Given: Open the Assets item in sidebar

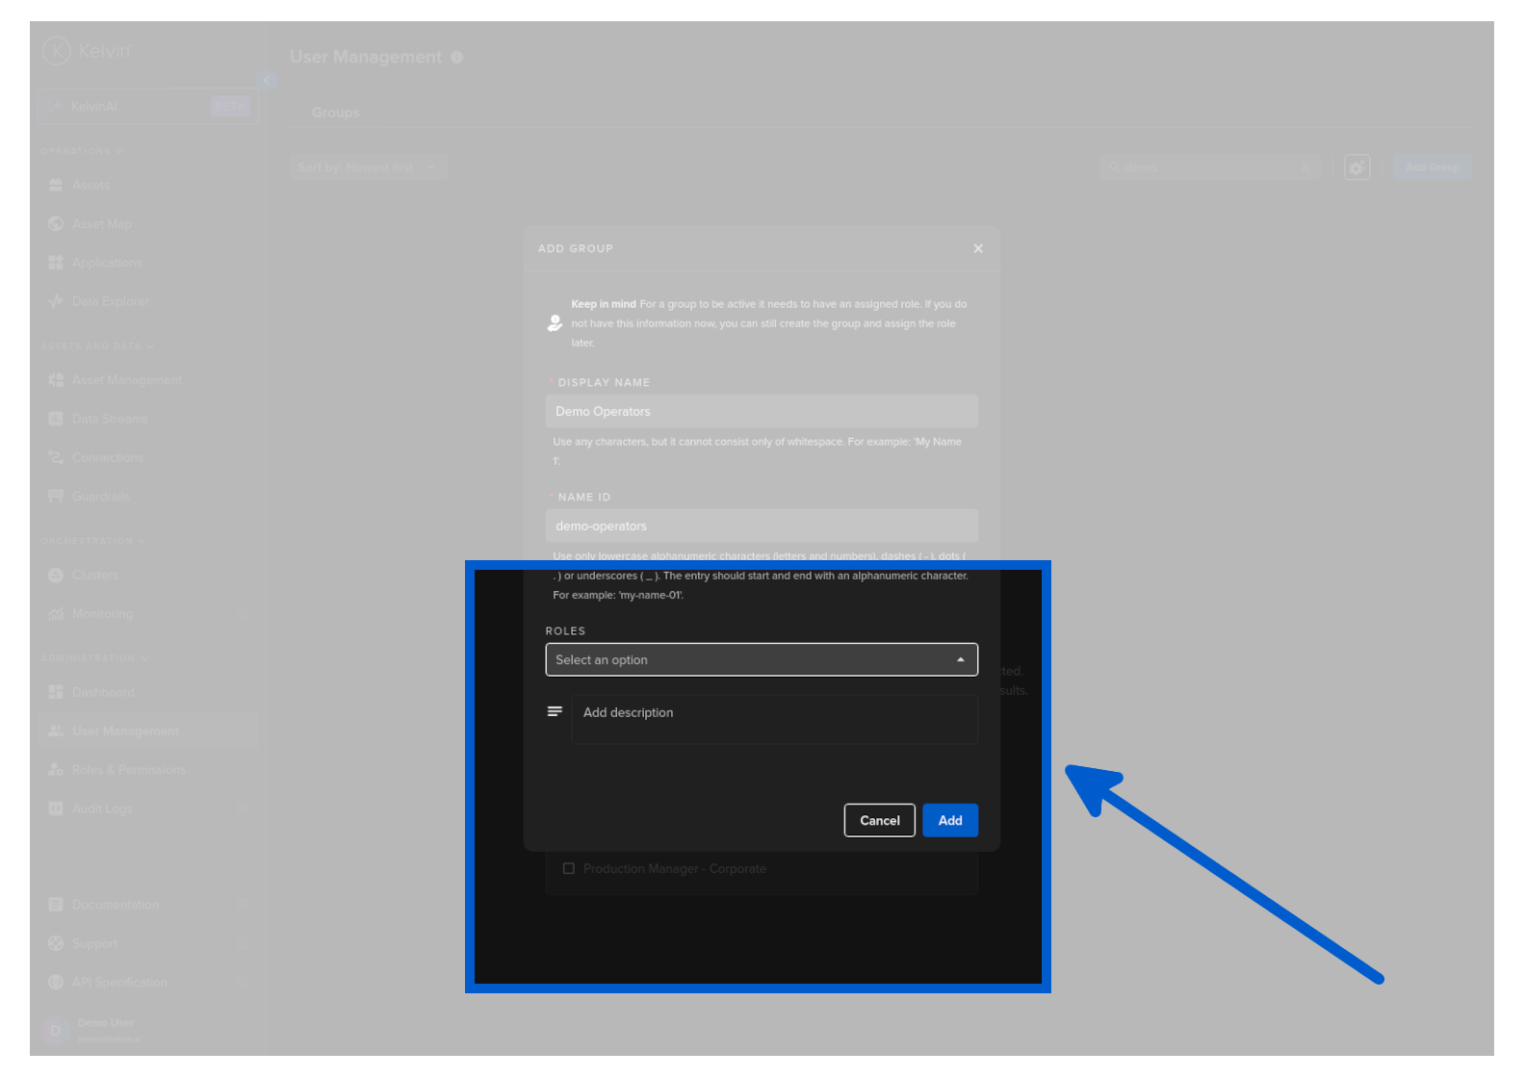Looking at the screenshot, I should [x=90, y=185].
